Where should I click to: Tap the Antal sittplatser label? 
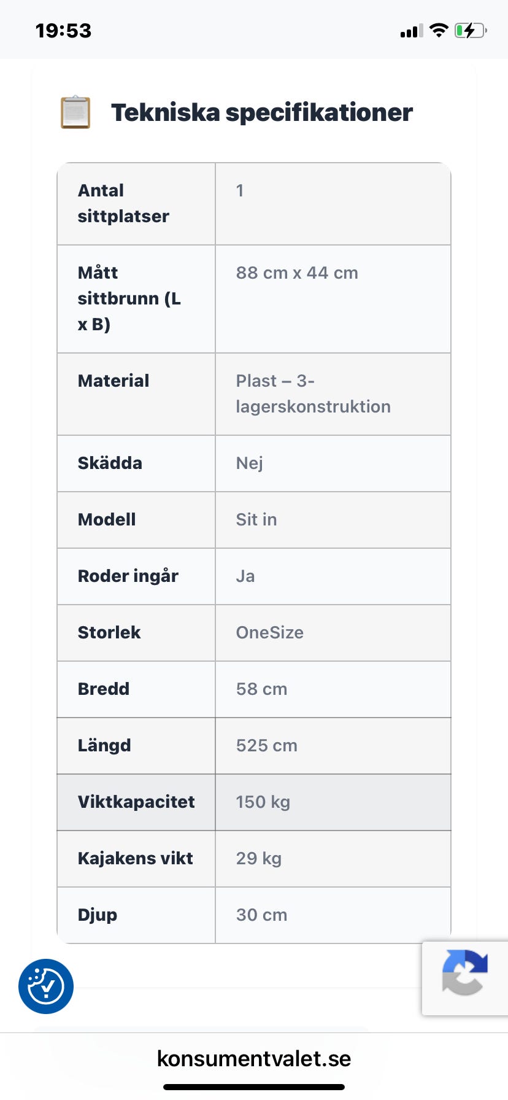[123, 203]
